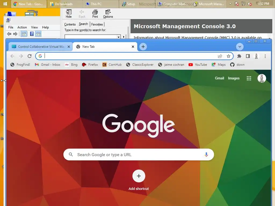This screenshot has height=206, width=275.
Task: Click Images link on Google page
Action: click(234, 78)
